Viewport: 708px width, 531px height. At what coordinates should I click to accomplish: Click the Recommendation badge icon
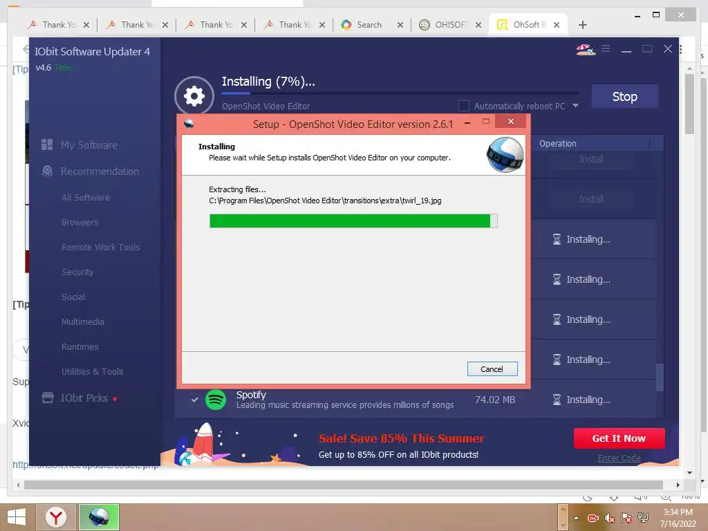pyautogui.click(x=47, y=171)
